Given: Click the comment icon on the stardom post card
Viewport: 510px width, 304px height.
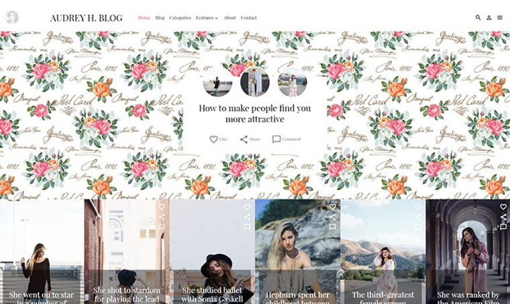Looking at the screenshot, I should [x=162, y=227].
